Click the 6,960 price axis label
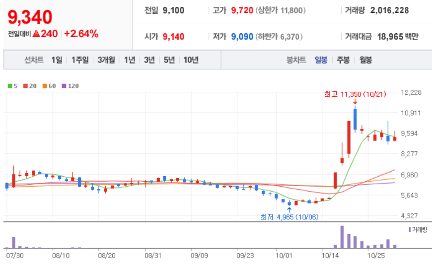The image size is (432, 268). [410, 175]
